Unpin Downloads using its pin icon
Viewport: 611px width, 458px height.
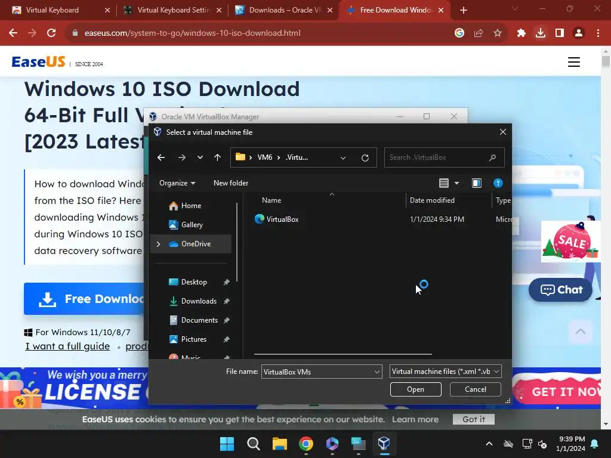pos(226,301)
